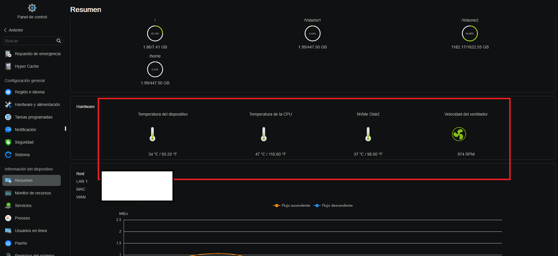
Task: Go back using the Anterior chevron
Action: click(5, 30)
